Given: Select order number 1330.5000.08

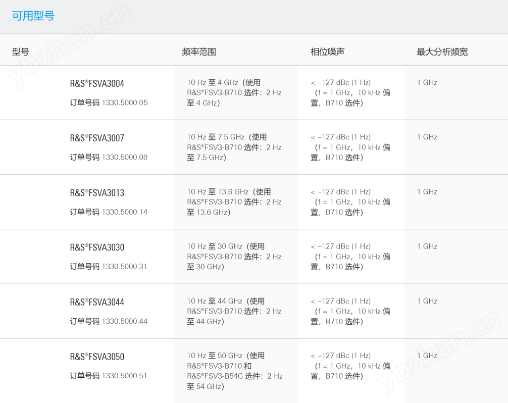Looking at the screenshot, I should coord(124,157).
